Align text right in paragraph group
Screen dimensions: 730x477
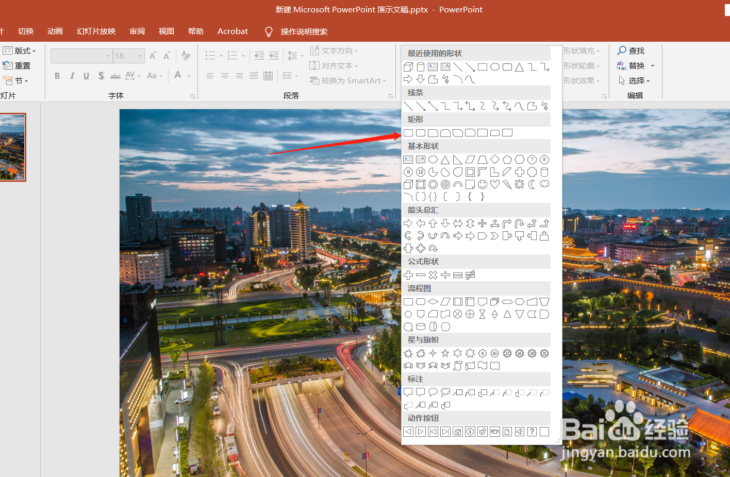(239, 76)
